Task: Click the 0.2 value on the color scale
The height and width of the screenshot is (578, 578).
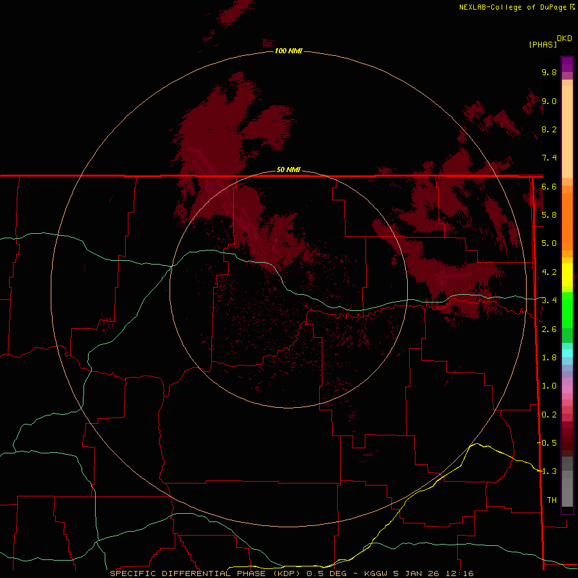Action: (x=549, y=415)
